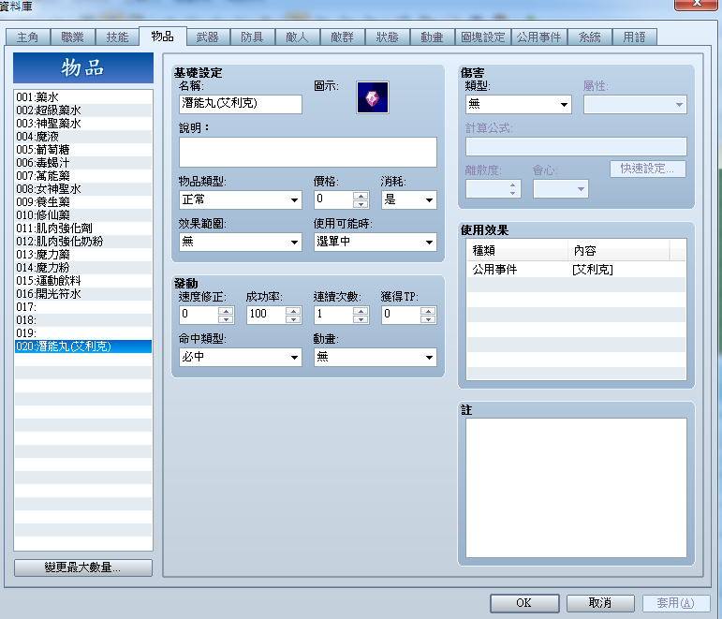Expand the 命中類型 hit type dropdown
Screen dimensions: 722x619
241,357
